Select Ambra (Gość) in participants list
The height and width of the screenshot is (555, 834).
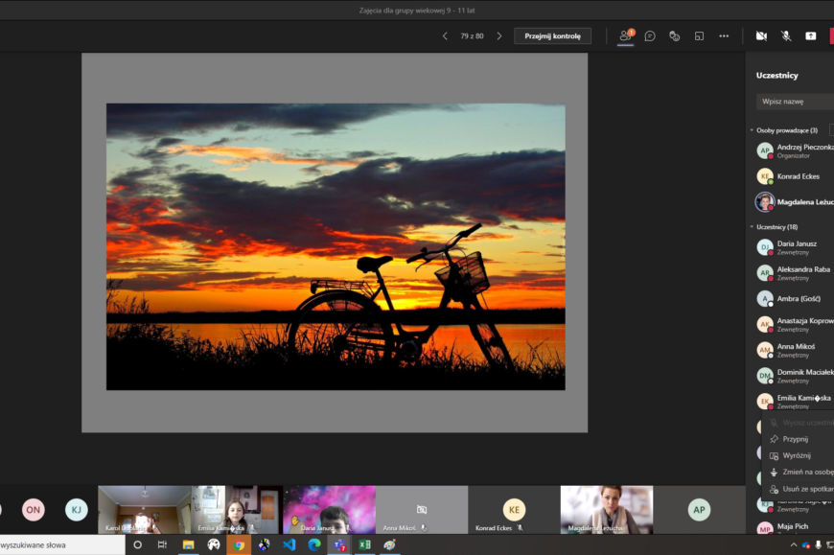(793, 299)
